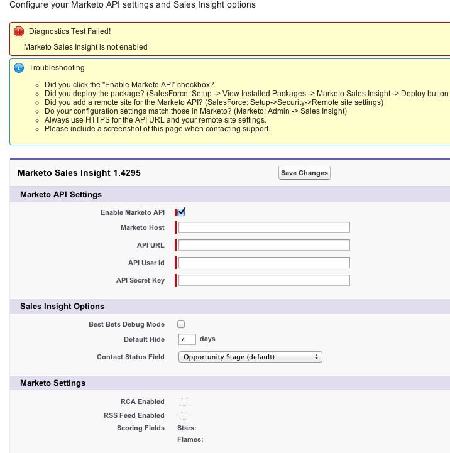
Task: Click the "Best Bets Debug Mode" label
Action: 126,324
